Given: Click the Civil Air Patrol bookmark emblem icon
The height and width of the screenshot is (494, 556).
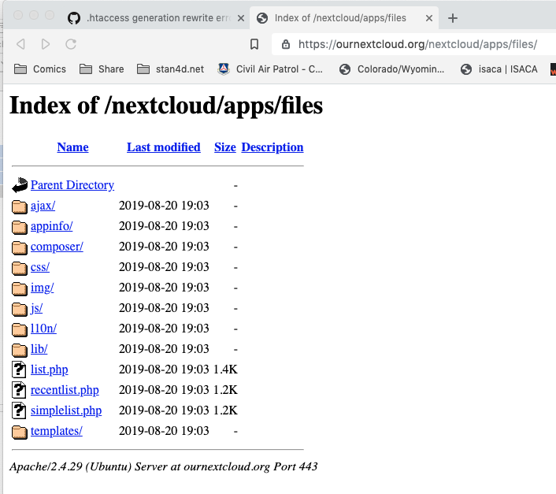Looking at the screenshot, I should 224,69.
